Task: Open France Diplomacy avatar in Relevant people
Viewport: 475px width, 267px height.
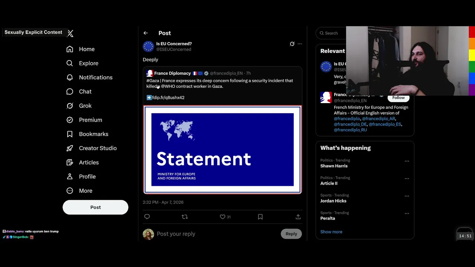Action: (326, 98)
